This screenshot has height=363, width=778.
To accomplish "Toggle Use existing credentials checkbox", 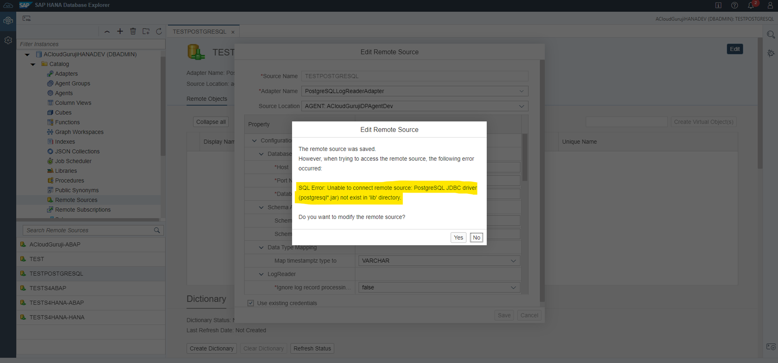I will 251,303.
